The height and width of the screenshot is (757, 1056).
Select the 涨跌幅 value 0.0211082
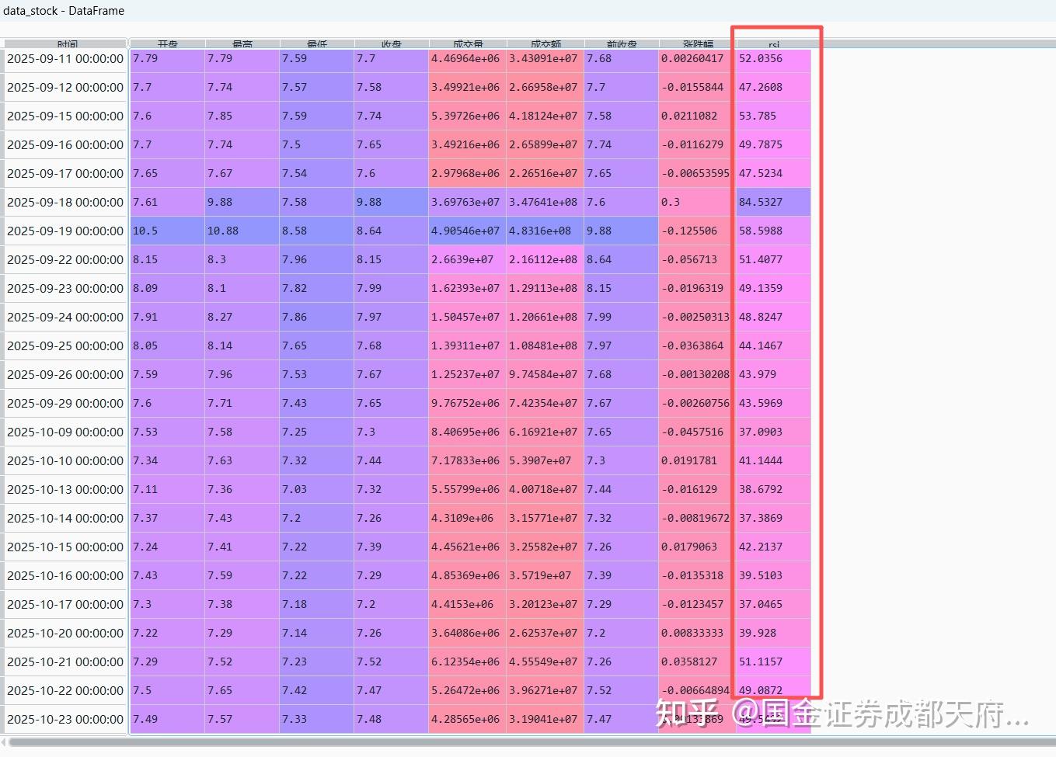pos(696,116)
